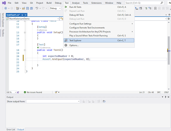The height and width of the screenshot is (131, 171).
Task: Pin the UnitTest1.cs tab
Action: [x=22, y=15]
